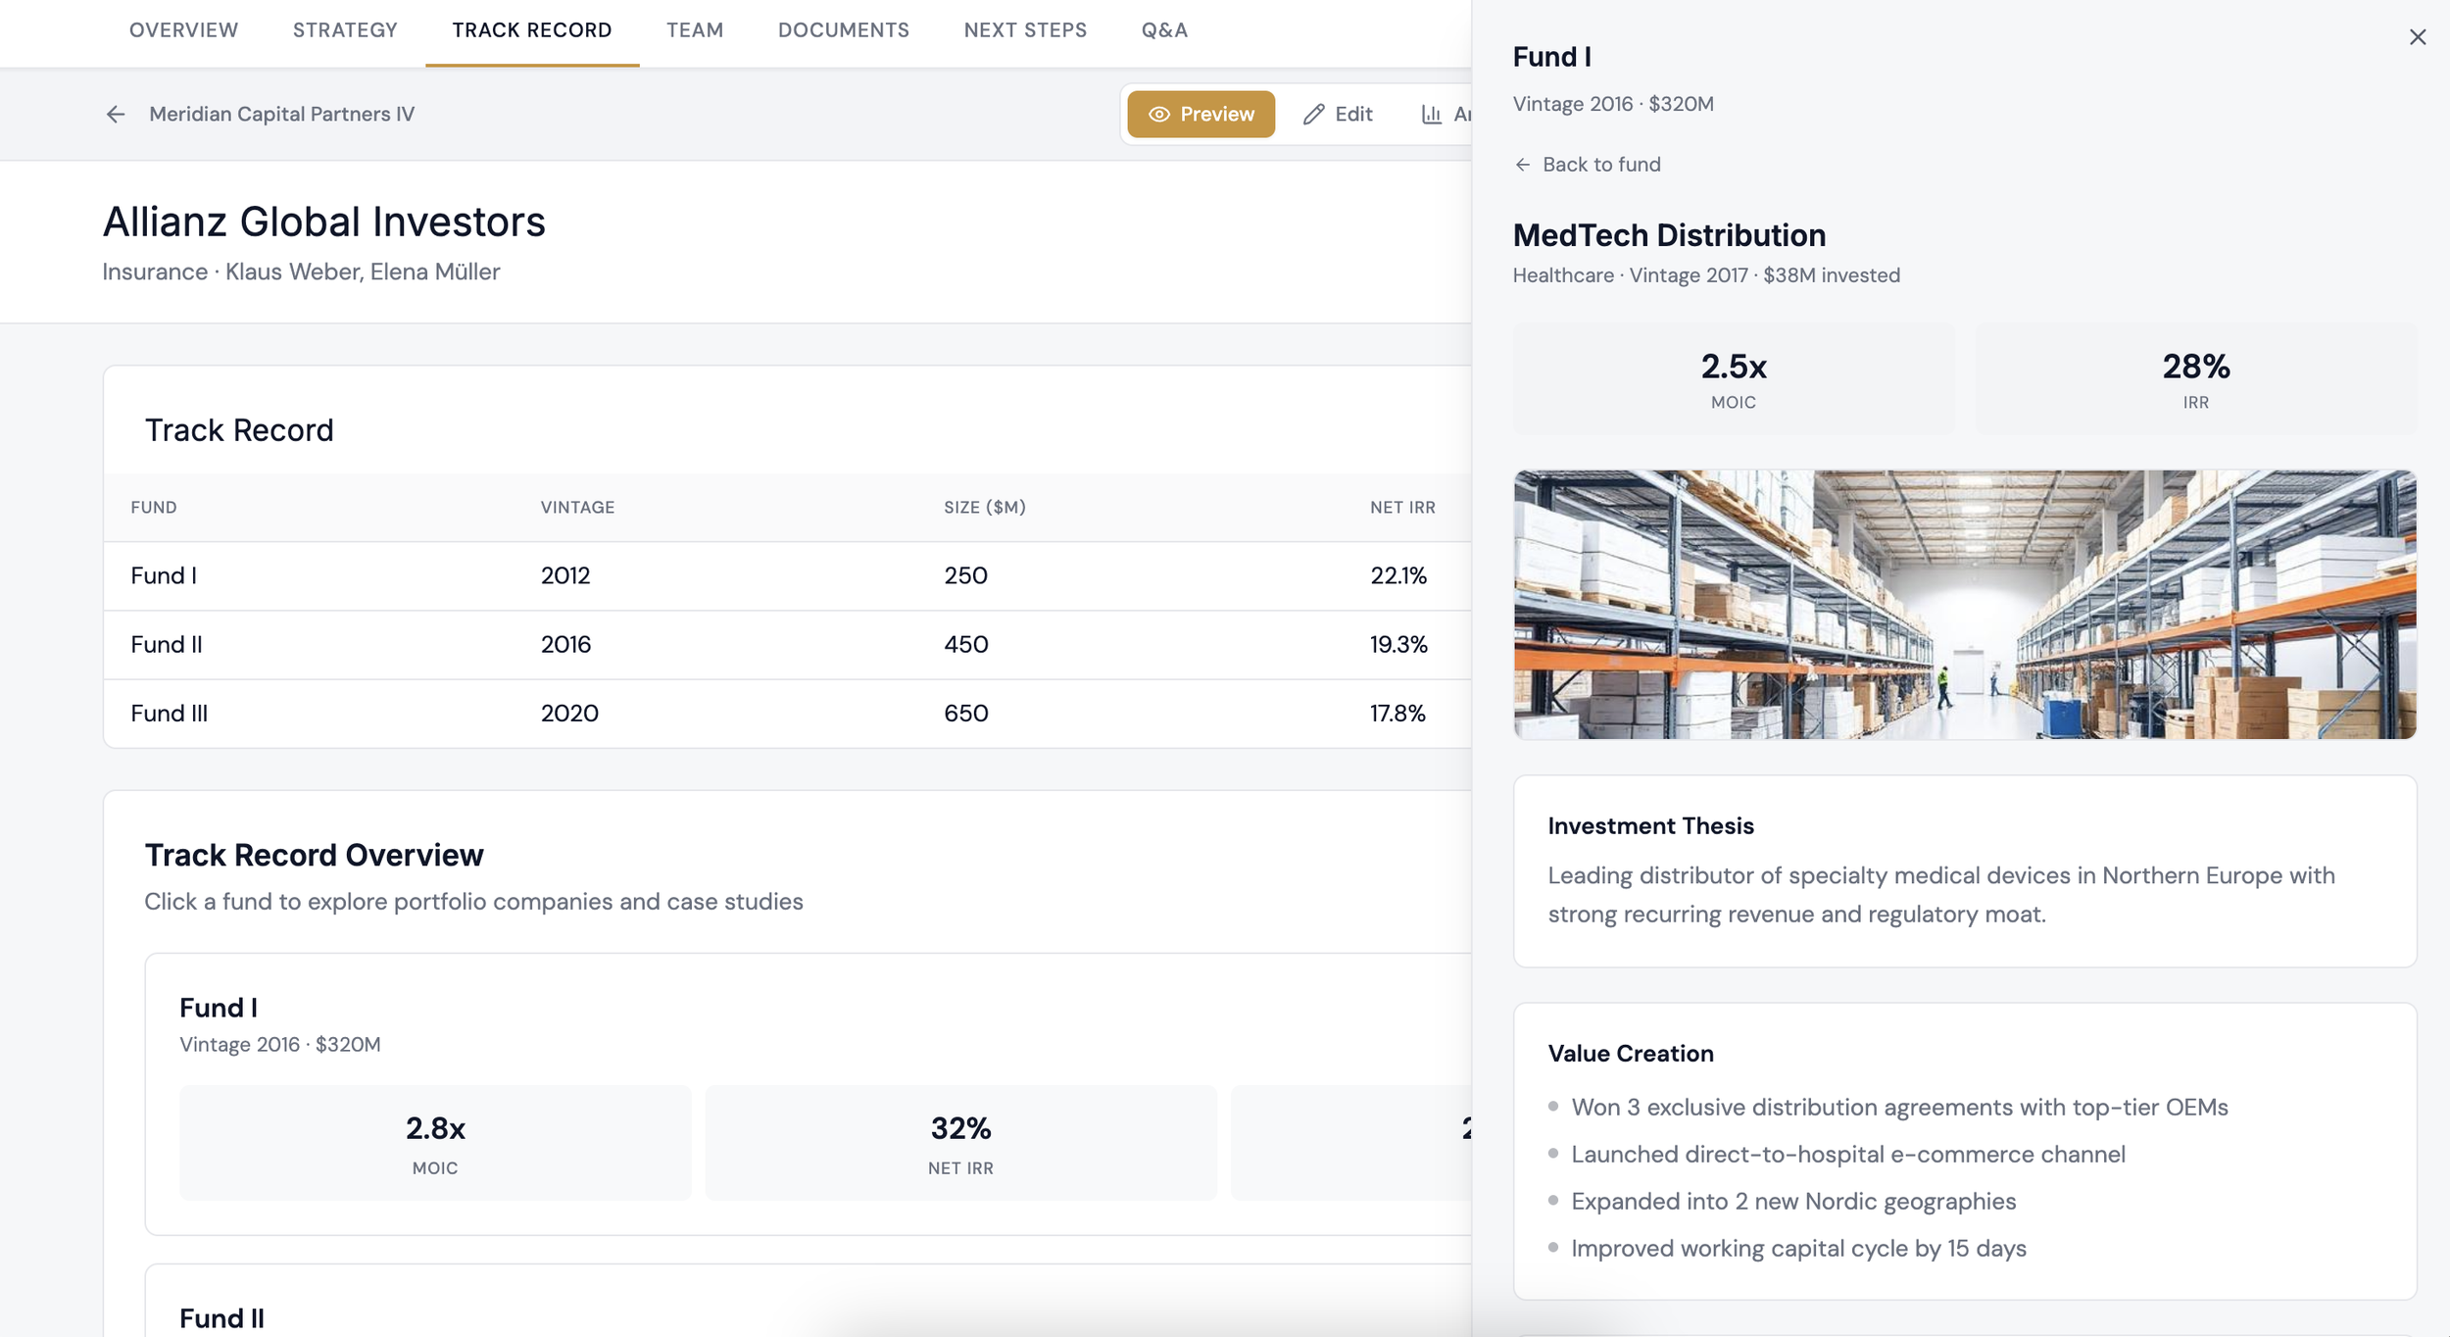Open the Next Steps tab
The height and width of the screenshot is (1337, 2450).
pos(1025,30)
